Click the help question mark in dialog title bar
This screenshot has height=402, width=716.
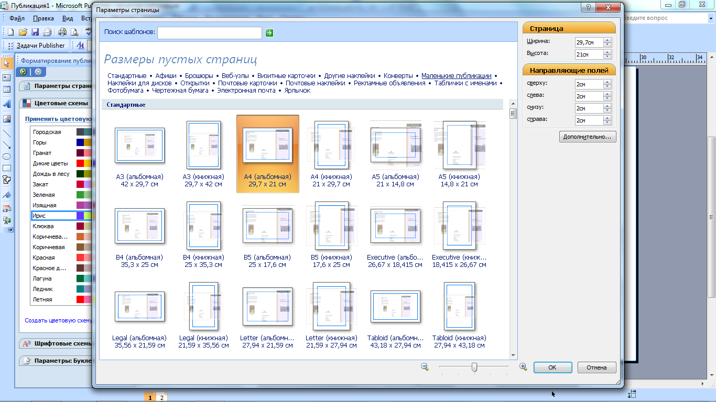pos(589,7)
